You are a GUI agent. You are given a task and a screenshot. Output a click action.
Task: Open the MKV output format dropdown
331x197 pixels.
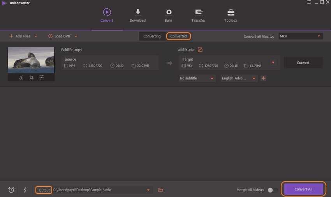(x=301, y=36)
